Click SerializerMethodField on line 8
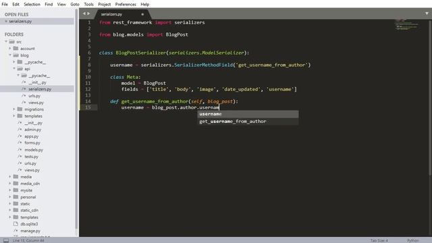432x243 pixels. (203, 65)
